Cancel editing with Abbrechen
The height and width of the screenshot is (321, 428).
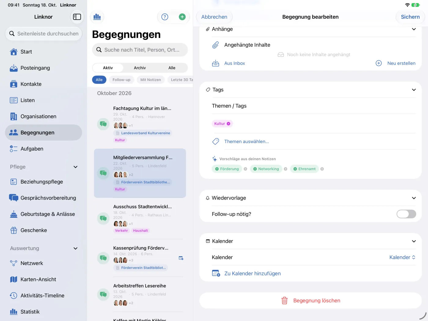click(x=214, y=17)
